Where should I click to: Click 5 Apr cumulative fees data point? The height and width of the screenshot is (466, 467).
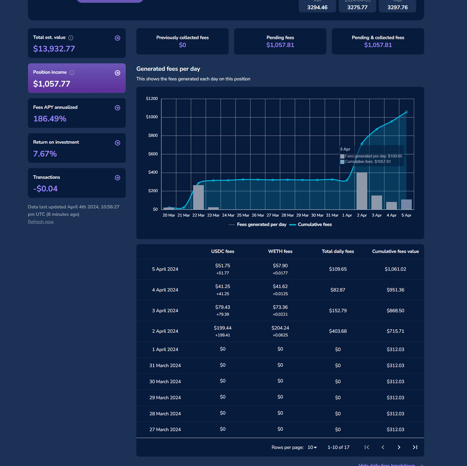(406, 112)
